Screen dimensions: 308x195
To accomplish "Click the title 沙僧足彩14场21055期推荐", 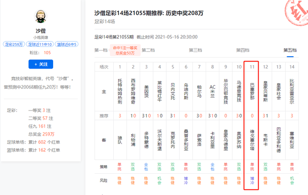I will pos(149,13).
